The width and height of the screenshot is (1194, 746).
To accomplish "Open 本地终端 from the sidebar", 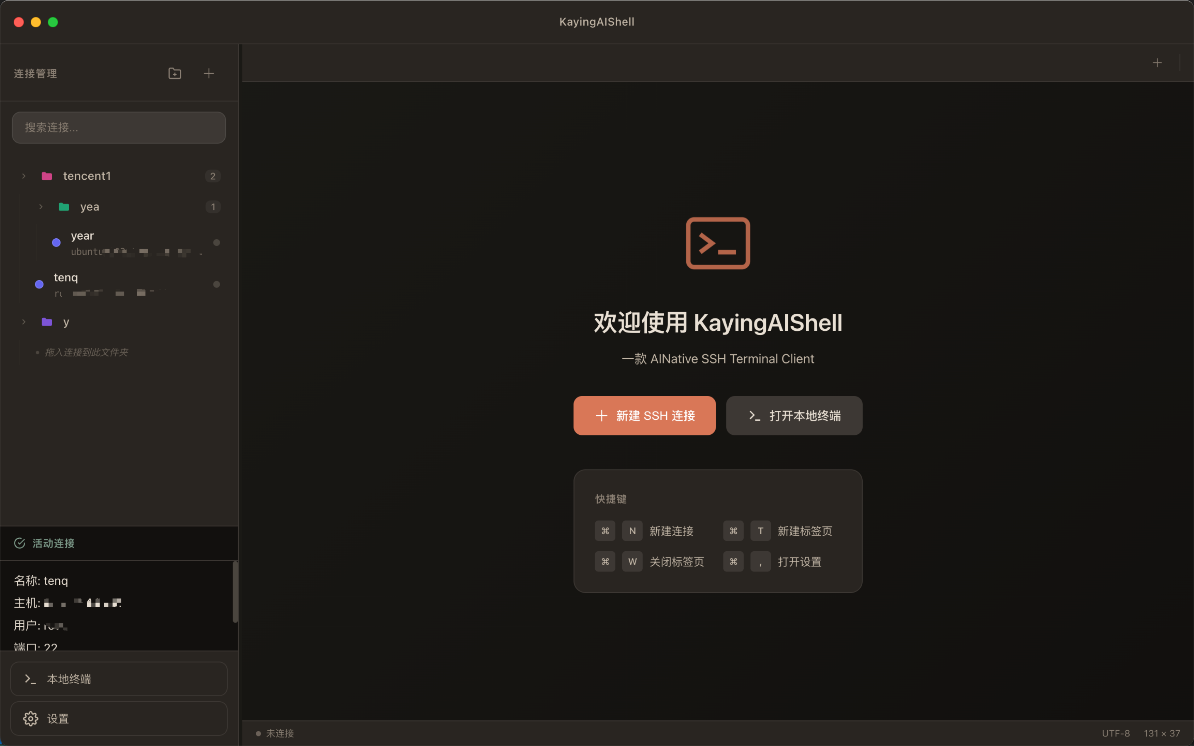I will point(119,679).
